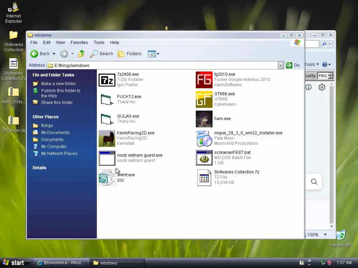The height and width of the screenshot is (268, 358).
Task: Open the Aero_Vista zip on desktop
Action: (14, 96)
